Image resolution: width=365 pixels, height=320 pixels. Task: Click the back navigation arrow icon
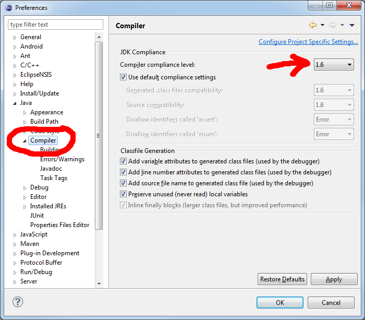click(313, 25)
